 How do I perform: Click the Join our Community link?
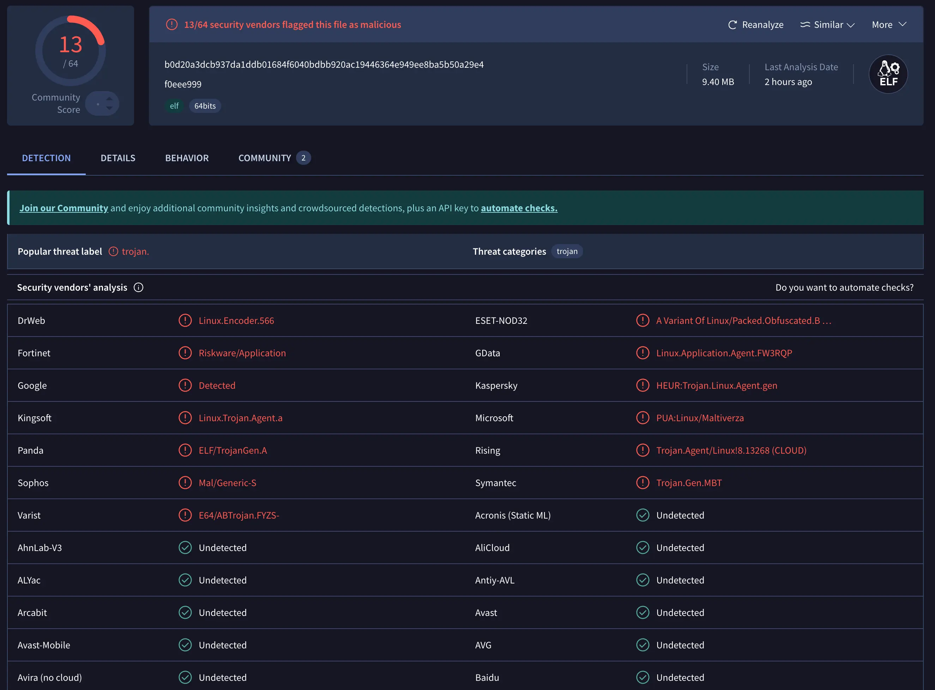64,207
